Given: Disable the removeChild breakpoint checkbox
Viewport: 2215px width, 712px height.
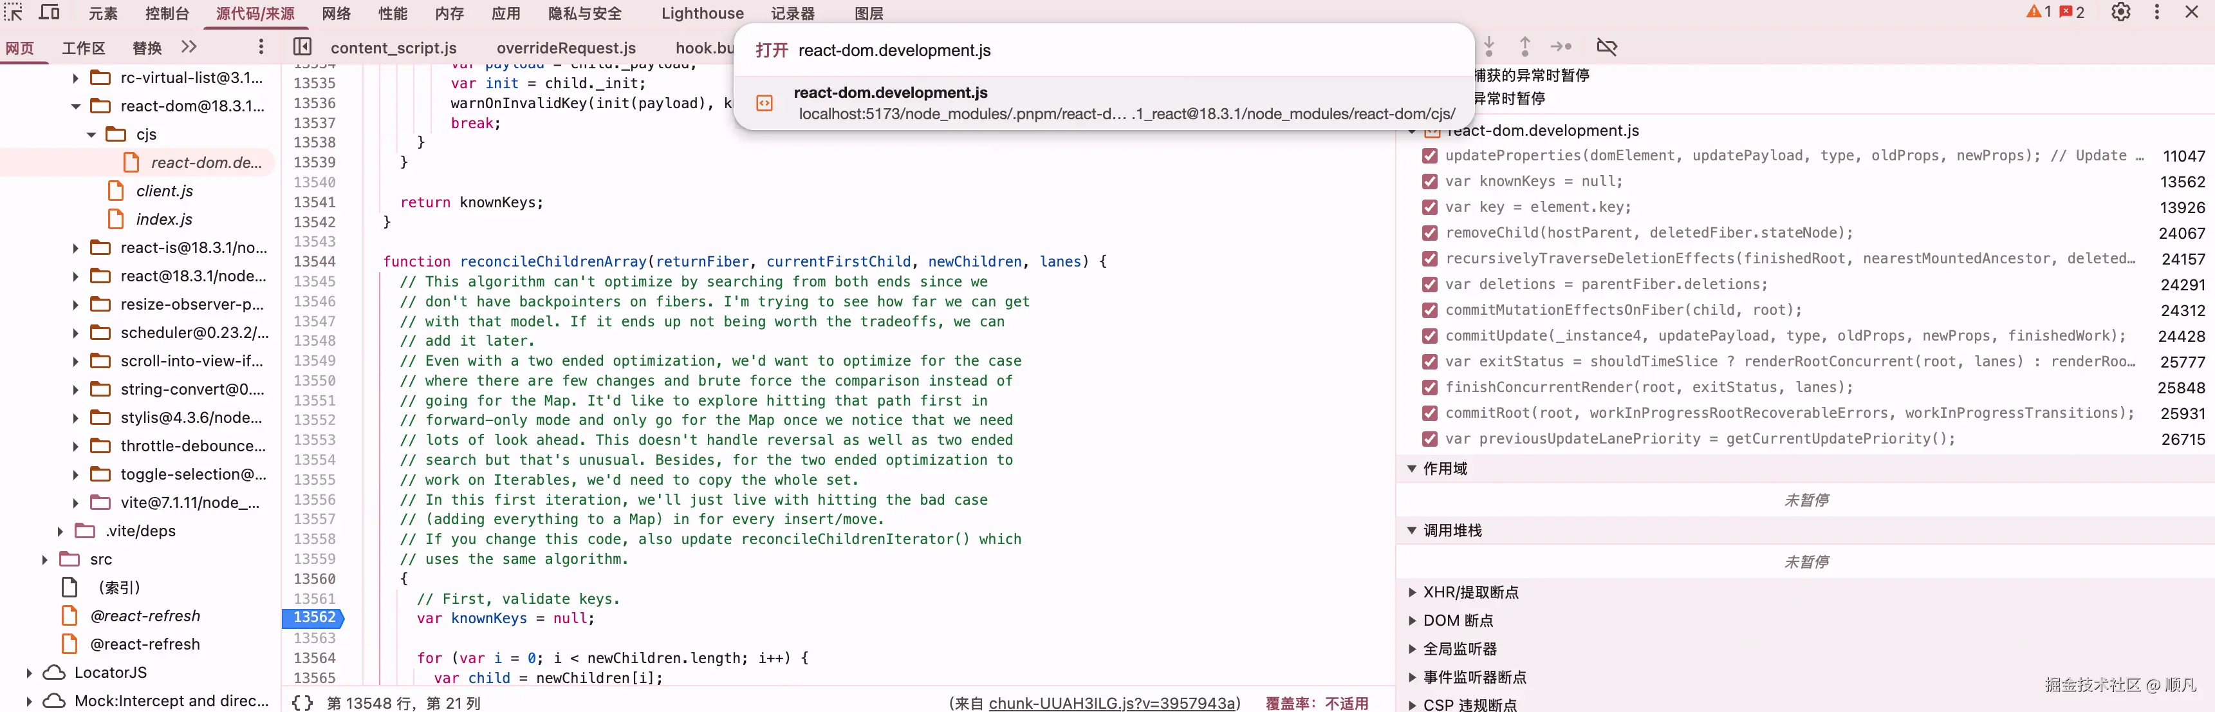Looking at the screenshot, I should click(x=1429, y=233).
